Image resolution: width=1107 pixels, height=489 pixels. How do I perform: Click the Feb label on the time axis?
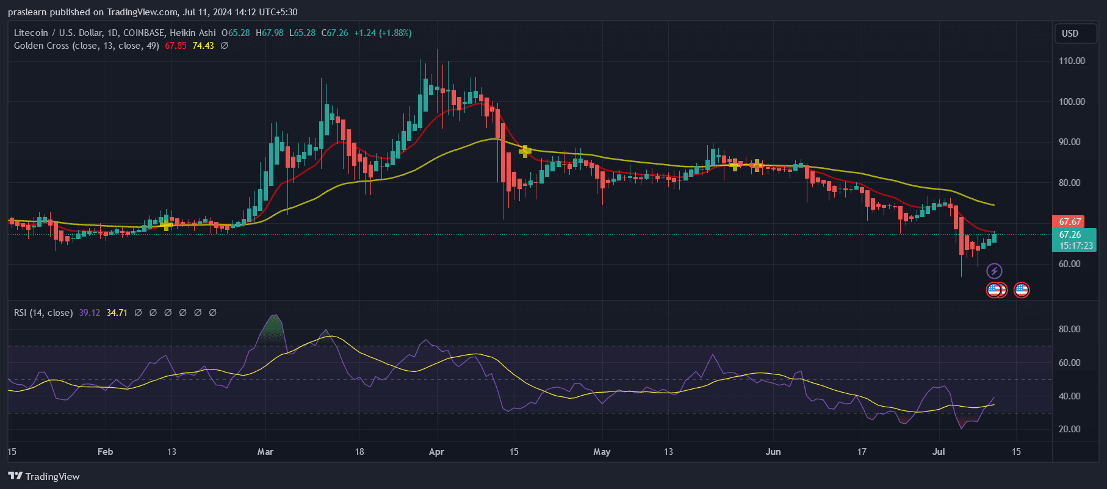(x=106, y=452)
